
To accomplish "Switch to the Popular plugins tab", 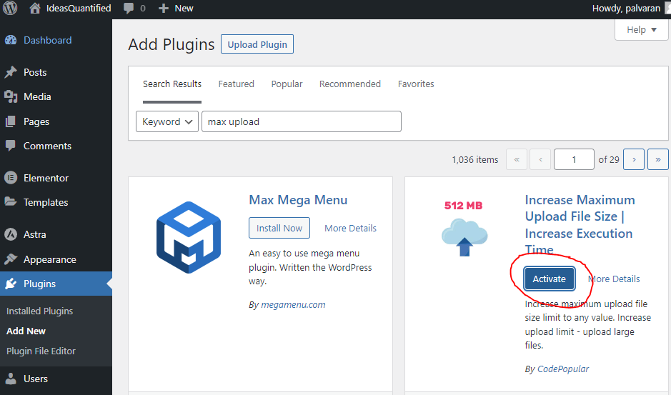I will coord(287,84).
